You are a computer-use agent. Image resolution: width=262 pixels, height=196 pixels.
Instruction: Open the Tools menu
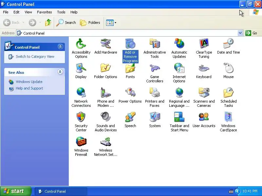[x=61, y=12]
